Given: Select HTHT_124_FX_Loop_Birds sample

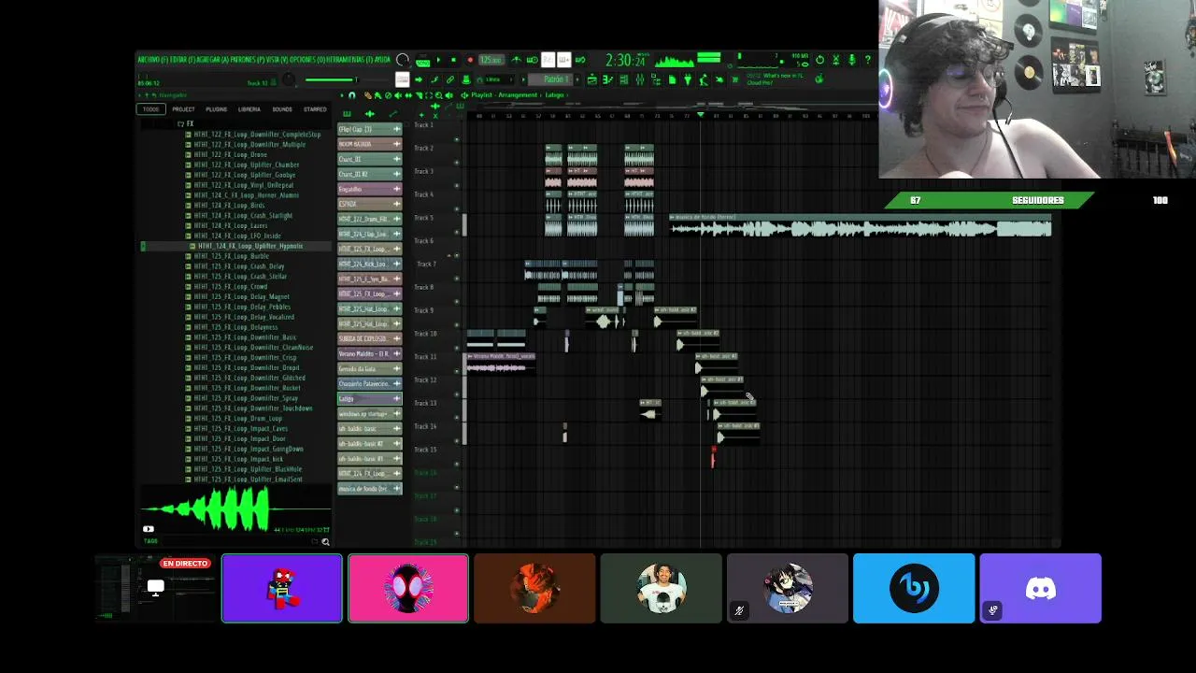Looking at the screenshot, I should (229, 205).
